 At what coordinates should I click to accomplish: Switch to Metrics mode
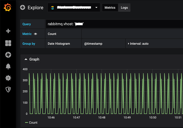(110, 8)
